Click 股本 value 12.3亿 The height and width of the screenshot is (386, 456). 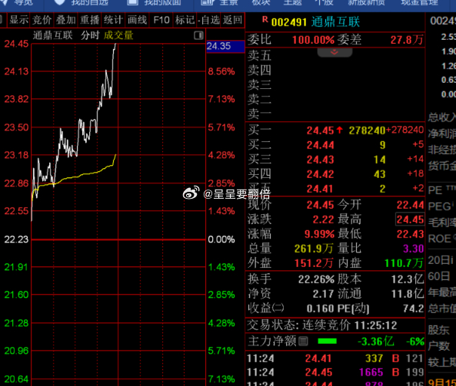click(408, 279)
